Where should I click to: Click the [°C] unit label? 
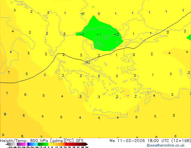pyautogui.click(x=70, y=141)
